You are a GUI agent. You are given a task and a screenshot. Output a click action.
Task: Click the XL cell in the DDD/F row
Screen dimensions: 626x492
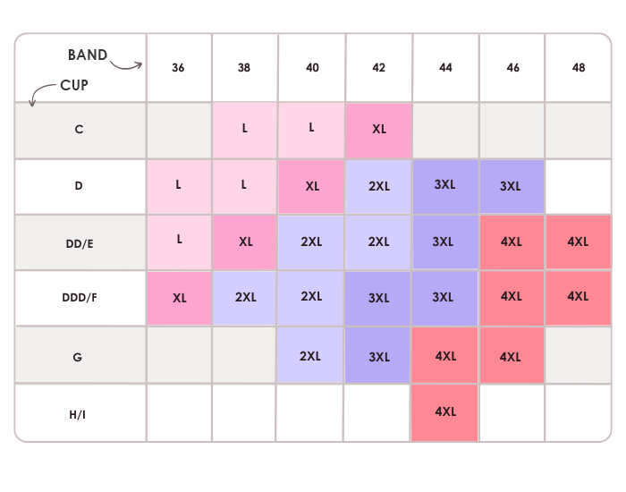pyautogui.click(x=179, y=297)
